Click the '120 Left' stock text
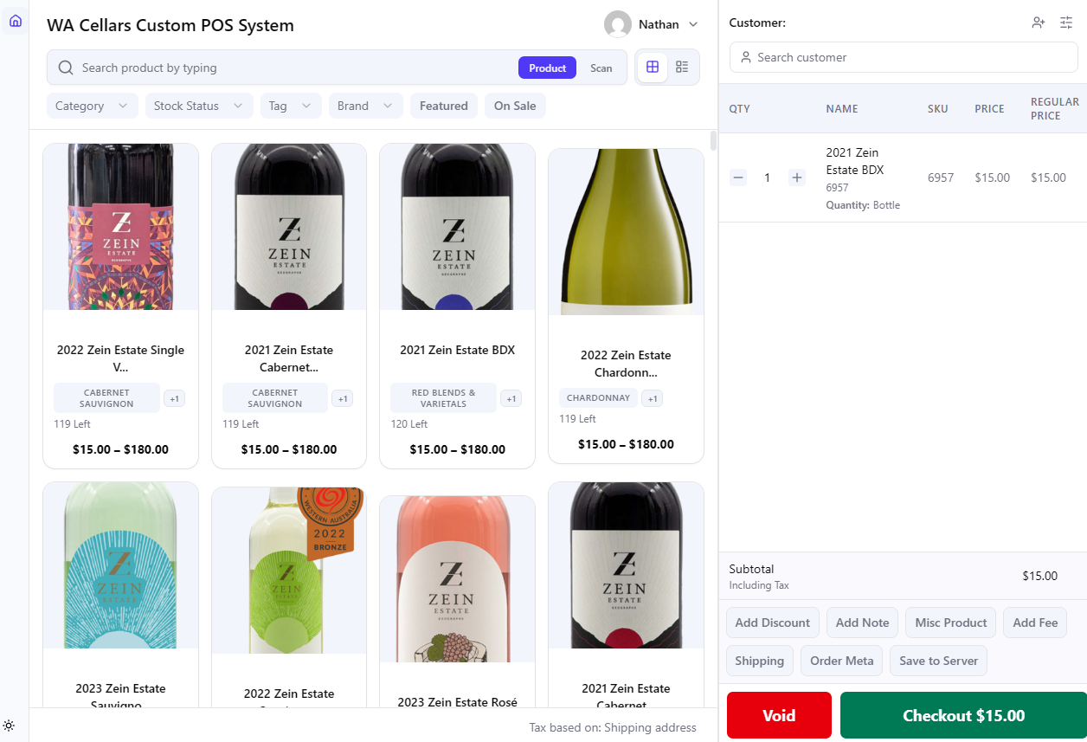The image size is (1087, 742). point(410,424)
